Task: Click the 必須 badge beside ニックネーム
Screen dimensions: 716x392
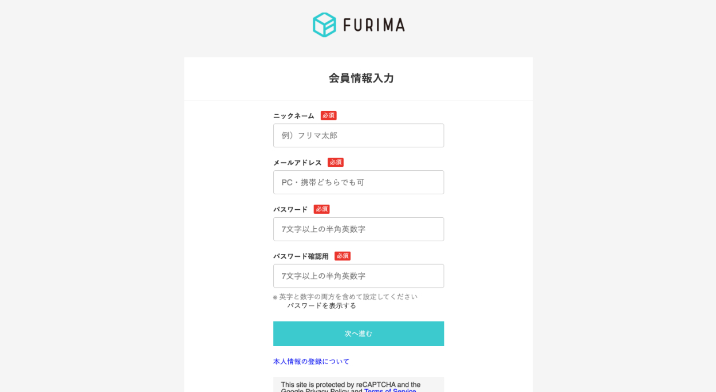Action: click(328, 116)
